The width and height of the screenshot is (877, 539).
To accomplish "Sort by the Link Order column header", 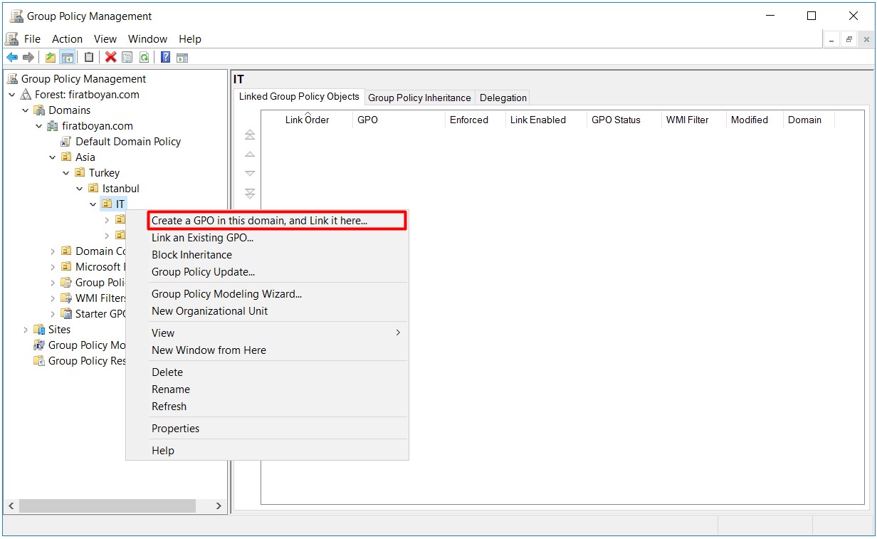I will click(x=307, y=120).
